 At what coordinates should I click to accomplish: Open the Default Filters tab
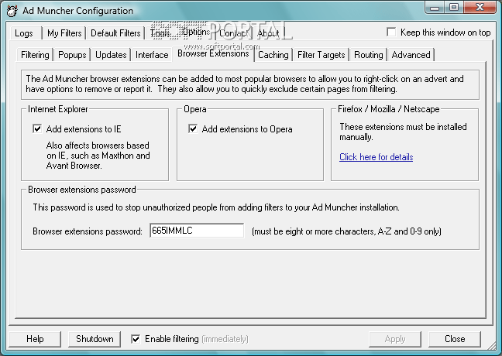115,33
